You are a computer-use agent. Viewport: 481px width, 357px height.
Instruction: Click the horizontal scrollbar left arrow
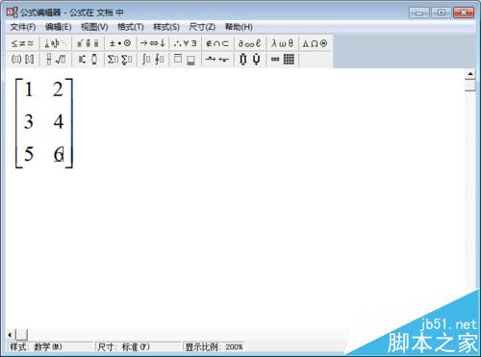tap(10, 335)
